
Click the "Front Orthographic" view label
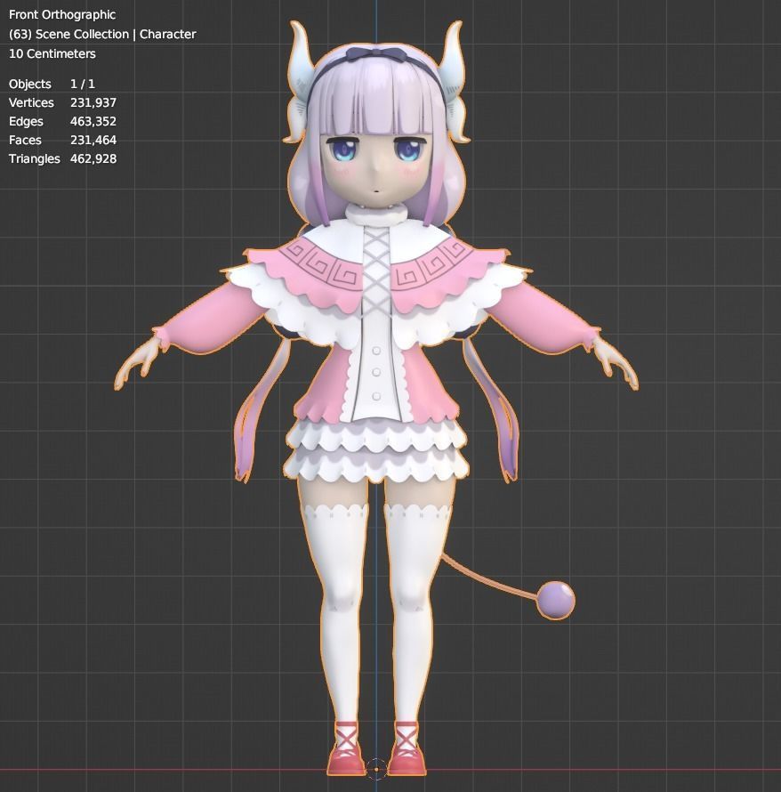62,15
